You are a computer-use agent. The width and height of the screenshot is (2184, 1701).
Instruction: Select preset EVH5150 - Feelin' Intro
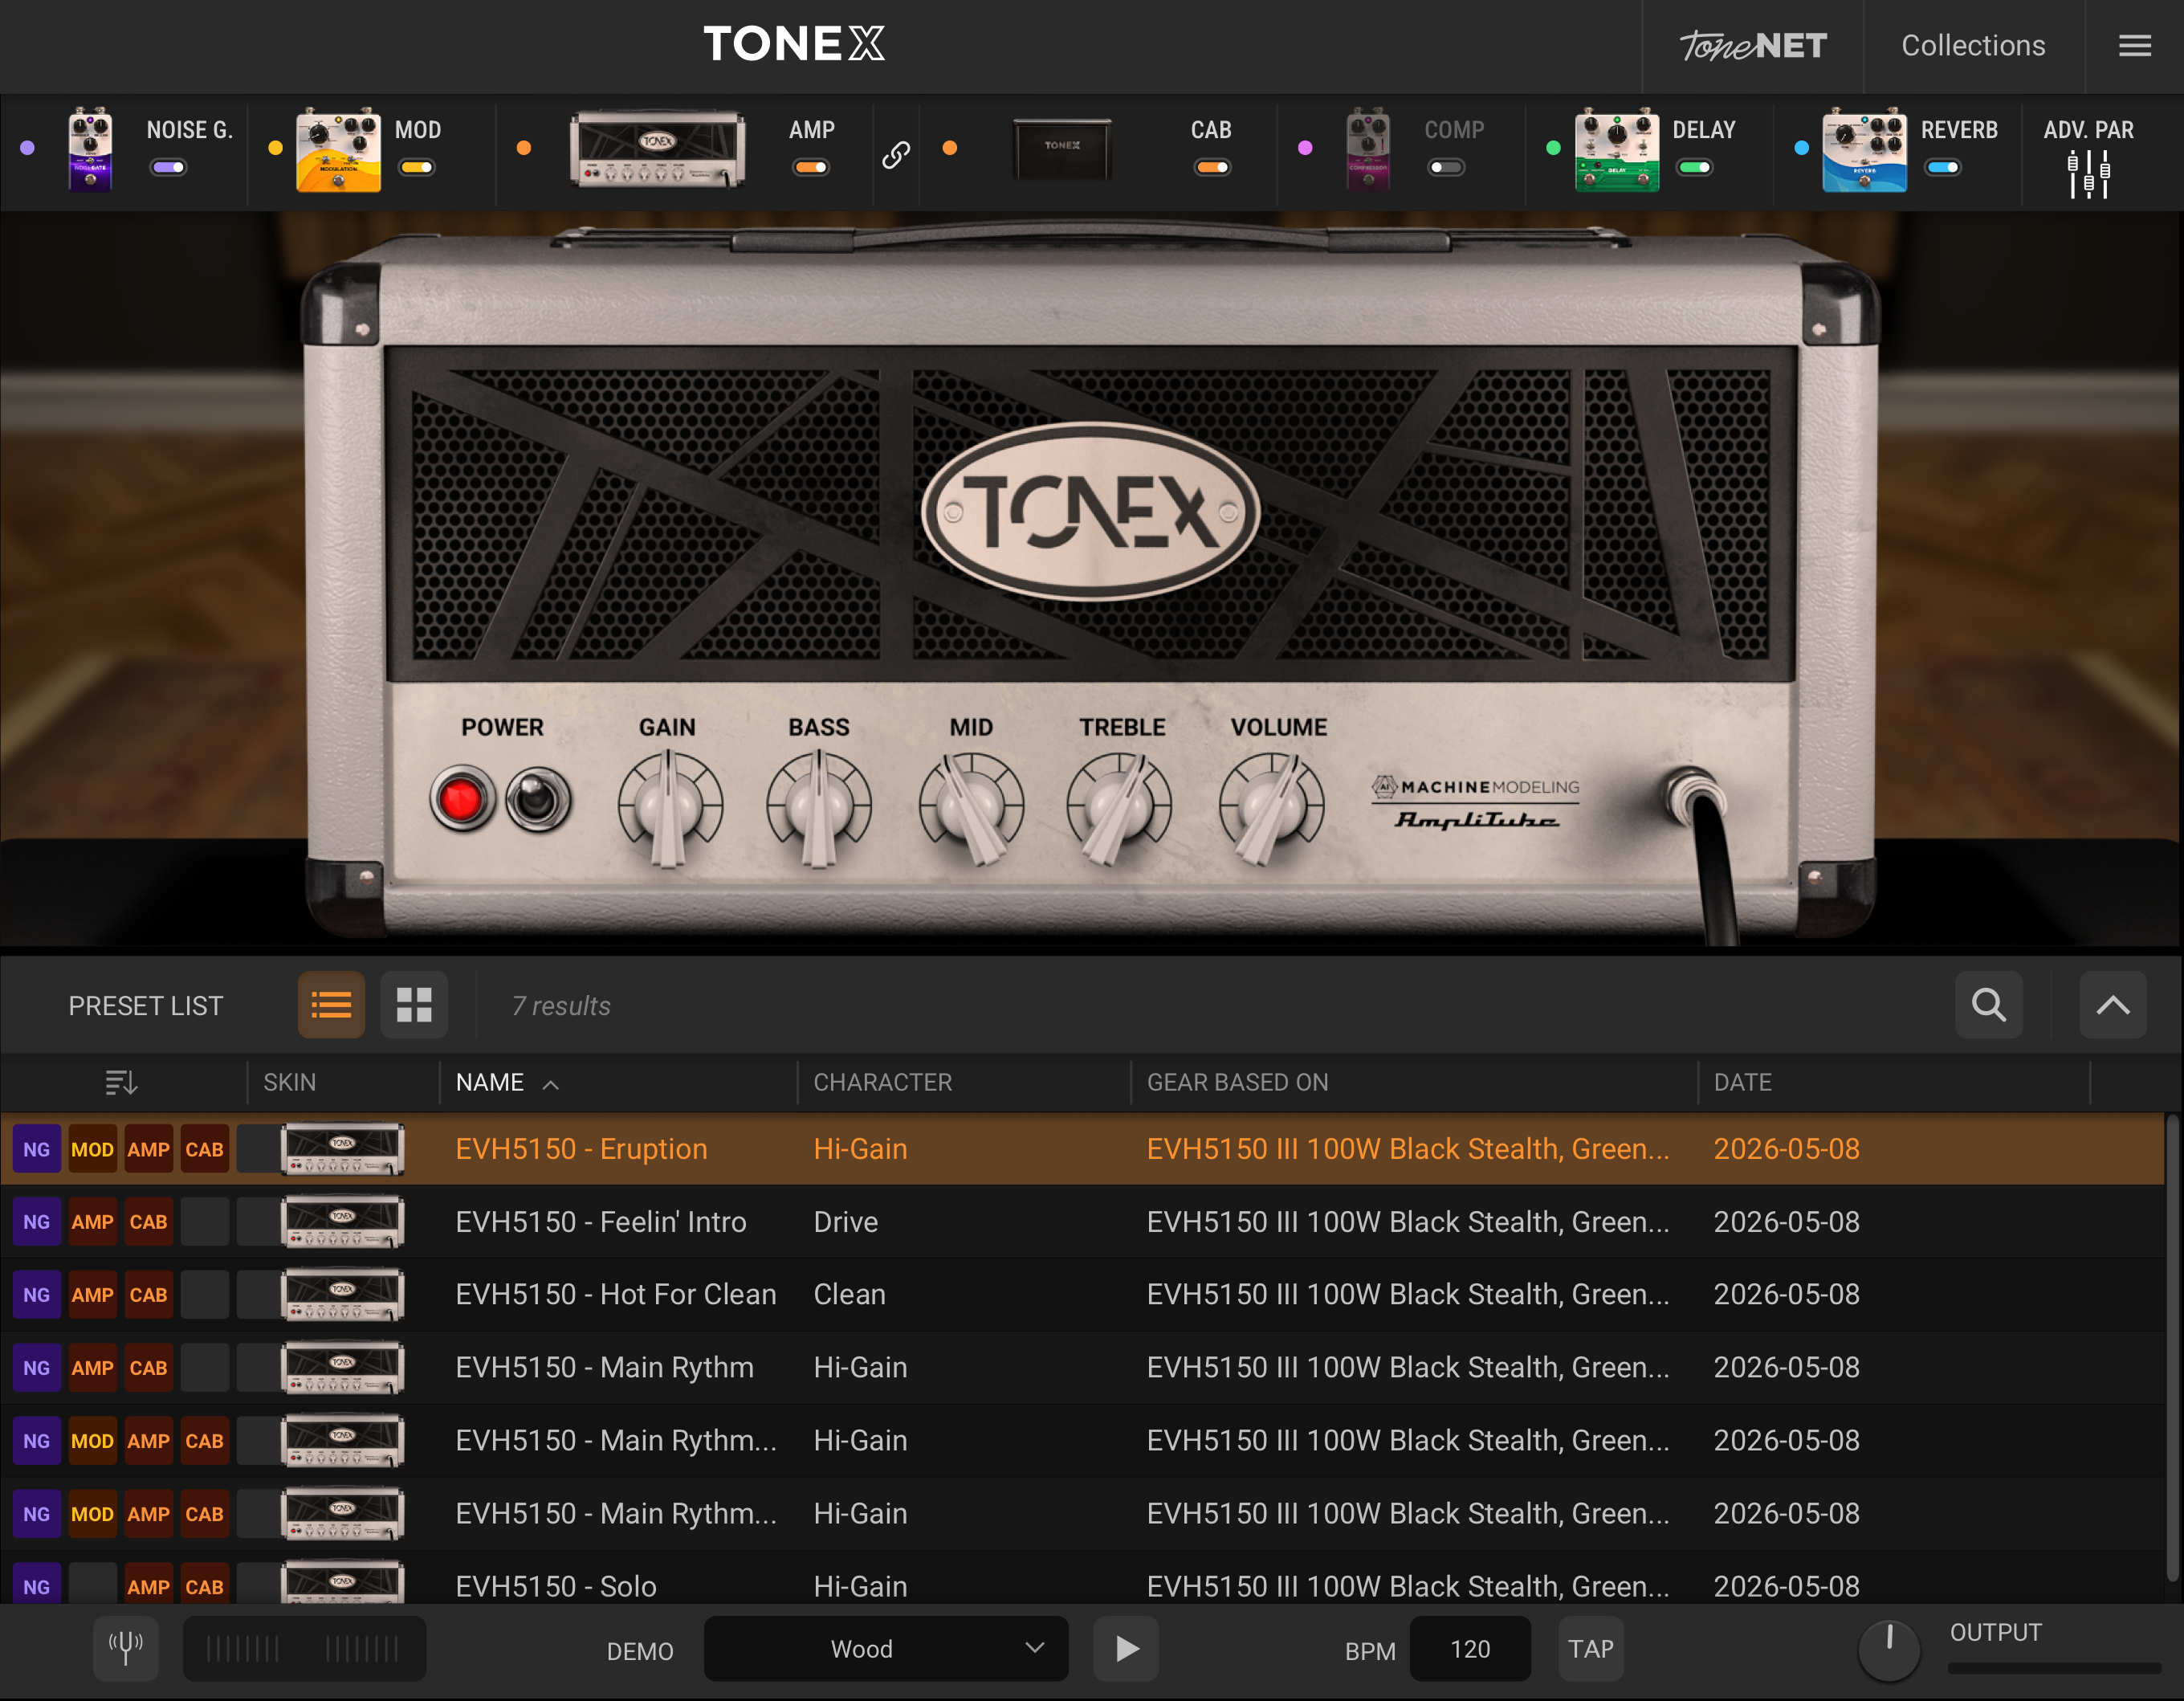pos(1083,1222)
